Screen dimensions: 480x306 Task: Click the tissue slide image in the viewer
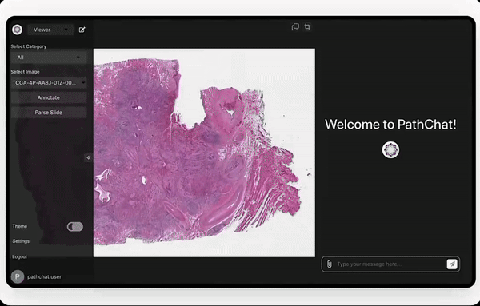click(x=204, y=153)
